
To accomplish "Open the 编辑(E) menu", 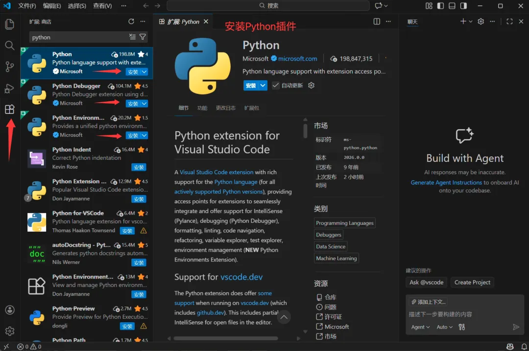I will point(52,6).
